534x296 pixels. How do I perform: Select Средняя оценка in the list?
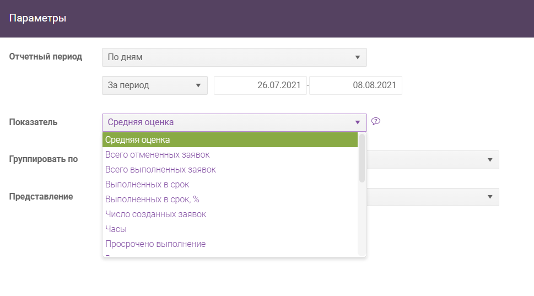[x=230, y=139]
